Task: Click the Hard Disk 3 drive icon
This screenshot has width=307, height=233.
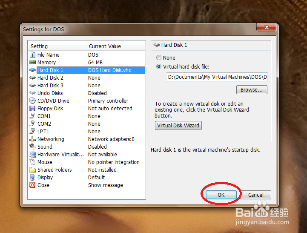Action: [32, 85]
